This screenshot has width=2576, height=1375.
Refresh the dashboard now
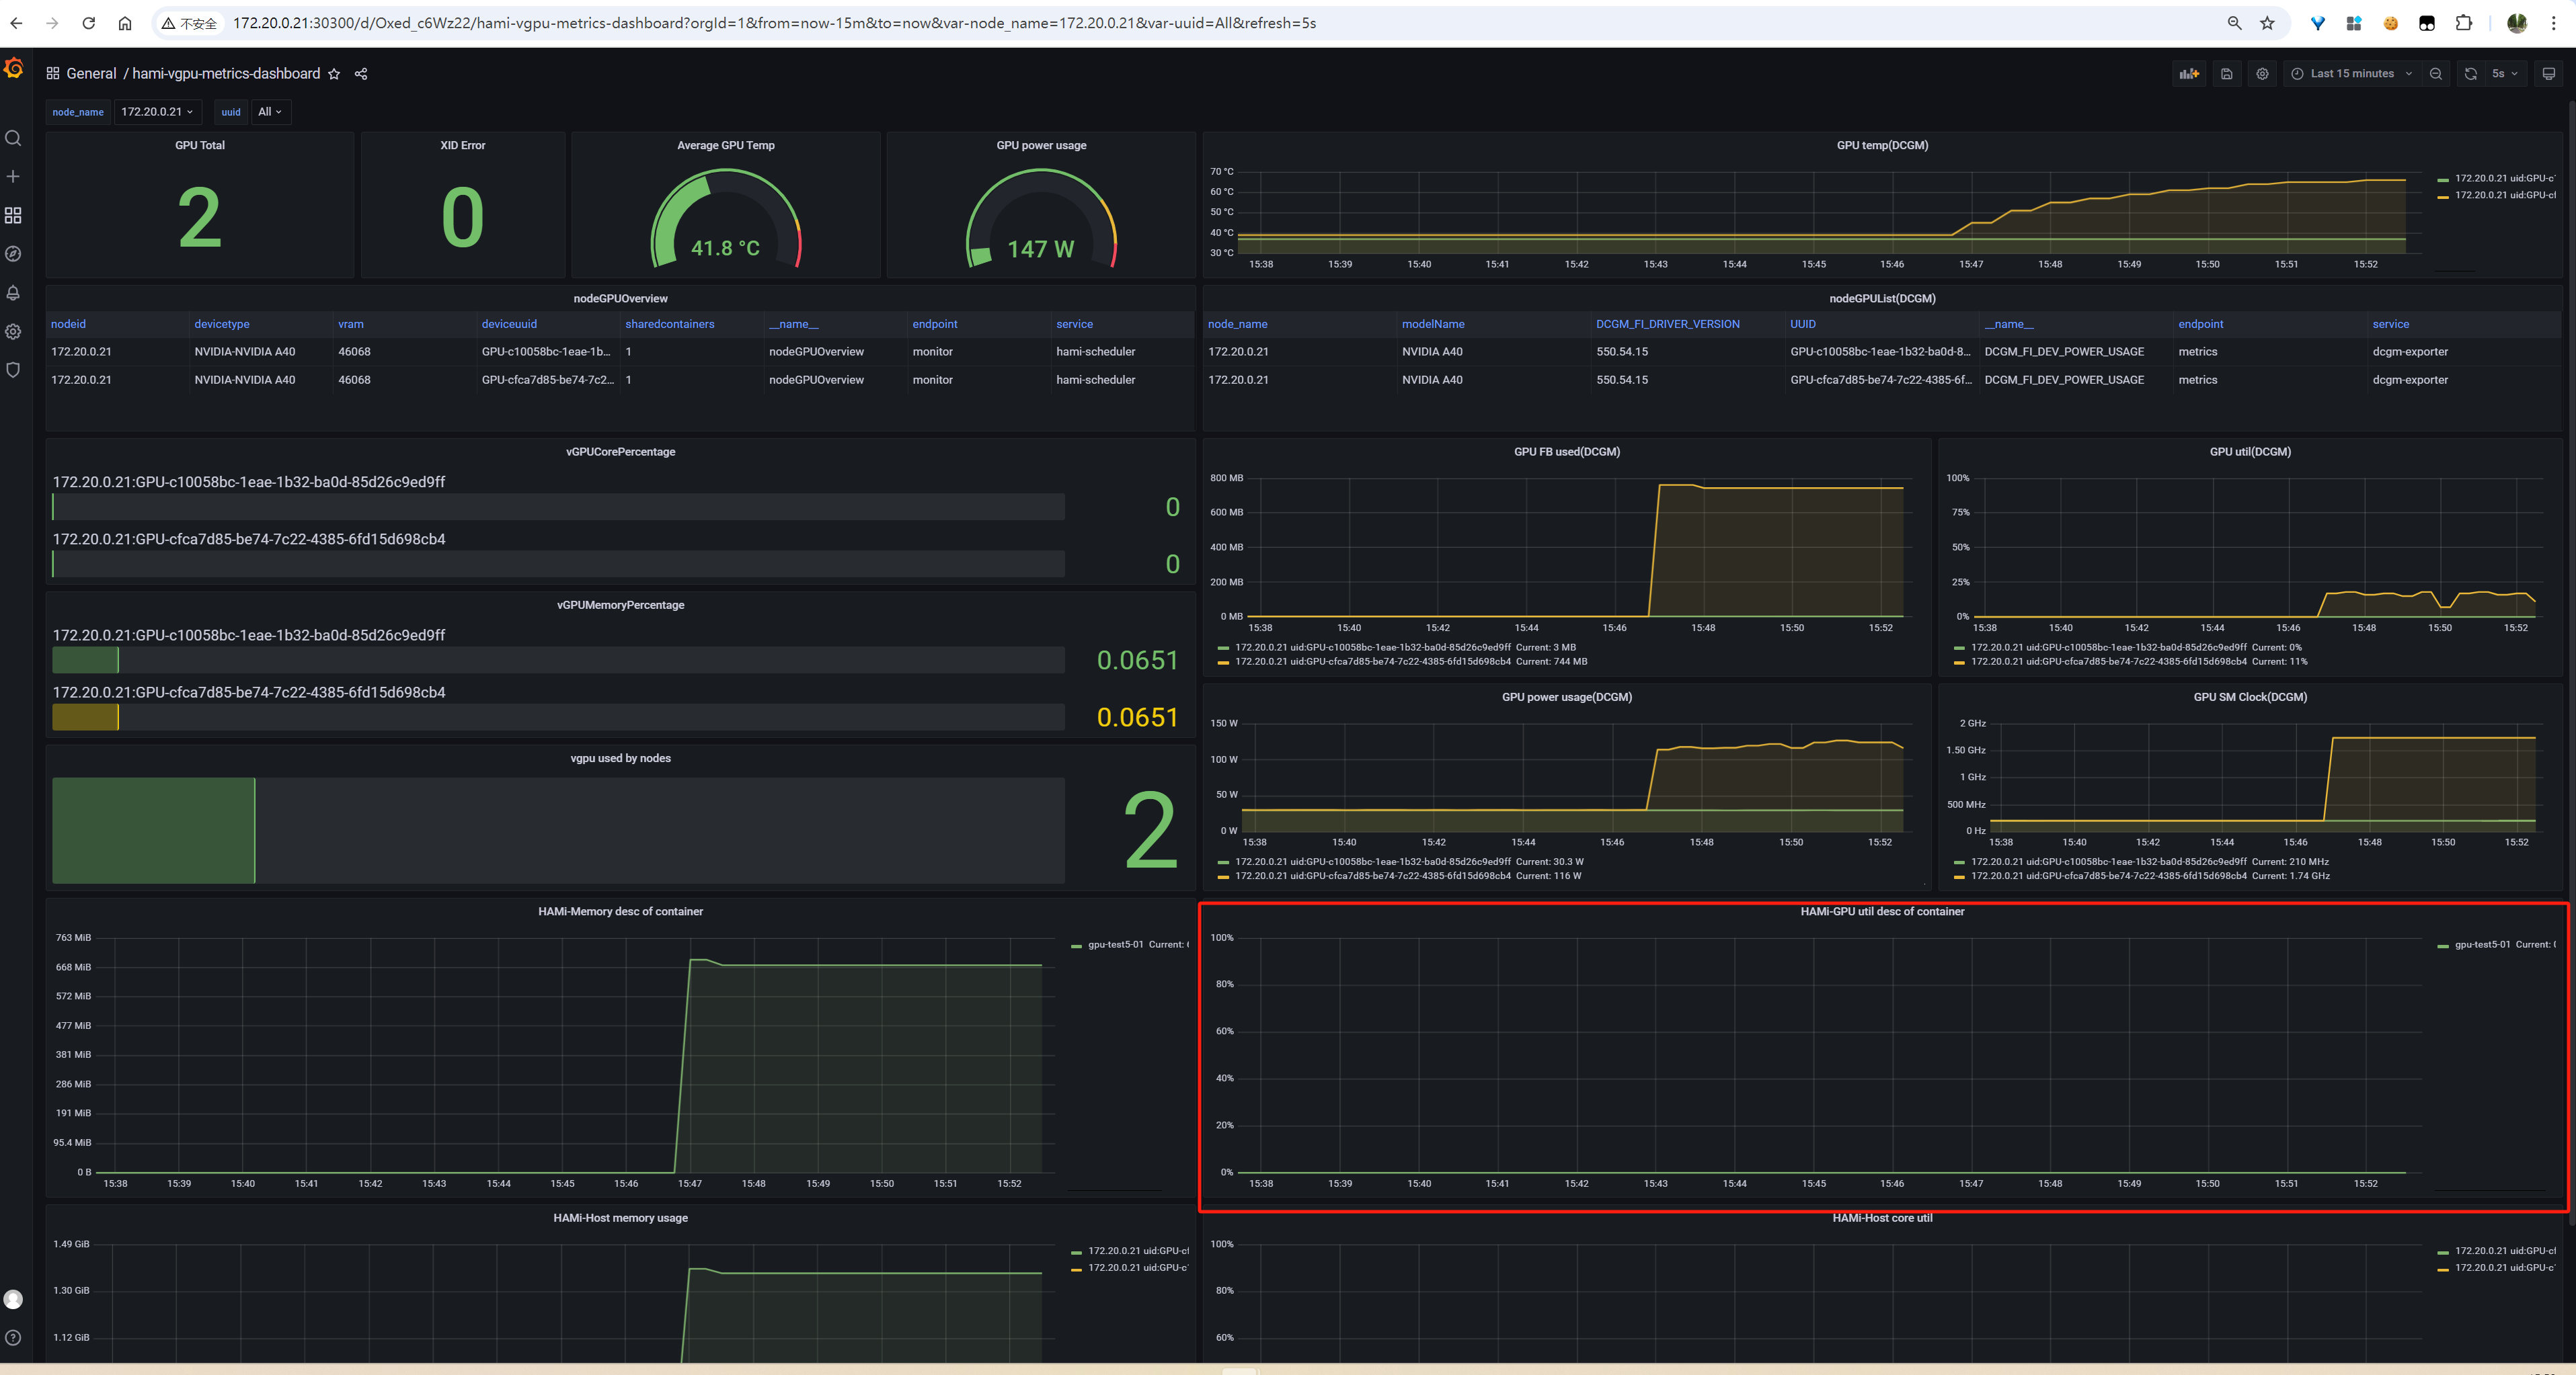tap(2470, 74)
